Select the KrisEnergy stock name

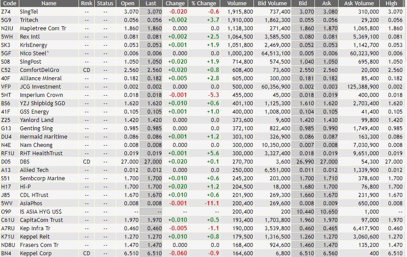[x=33, y=45]
